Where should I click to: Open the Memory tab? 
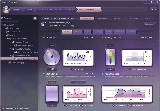[x=98, y=32]
